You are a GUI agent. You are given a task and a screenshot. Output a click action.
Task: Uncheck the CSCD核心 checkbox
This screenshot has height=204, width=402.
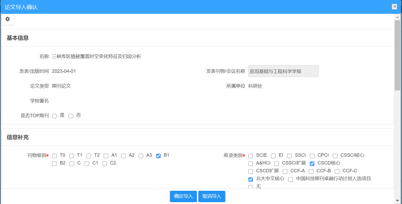pyautogui.click(x=312, y=164)
